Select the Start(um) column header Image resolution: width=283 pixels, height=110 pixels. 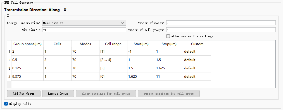[x=141, y=44]
